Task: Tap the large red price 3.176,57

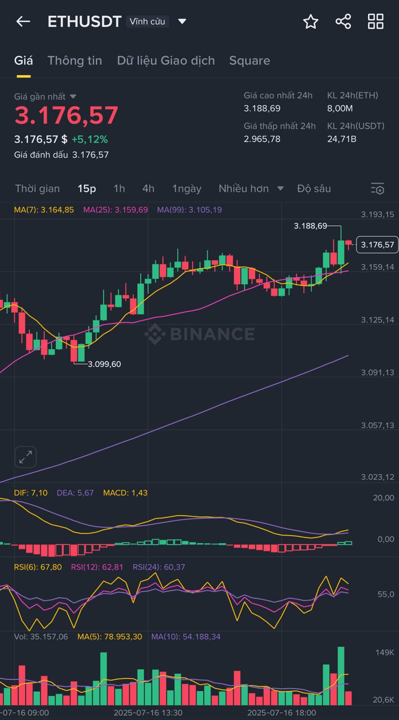Action: pyautogui.click(x=66, y=116)
